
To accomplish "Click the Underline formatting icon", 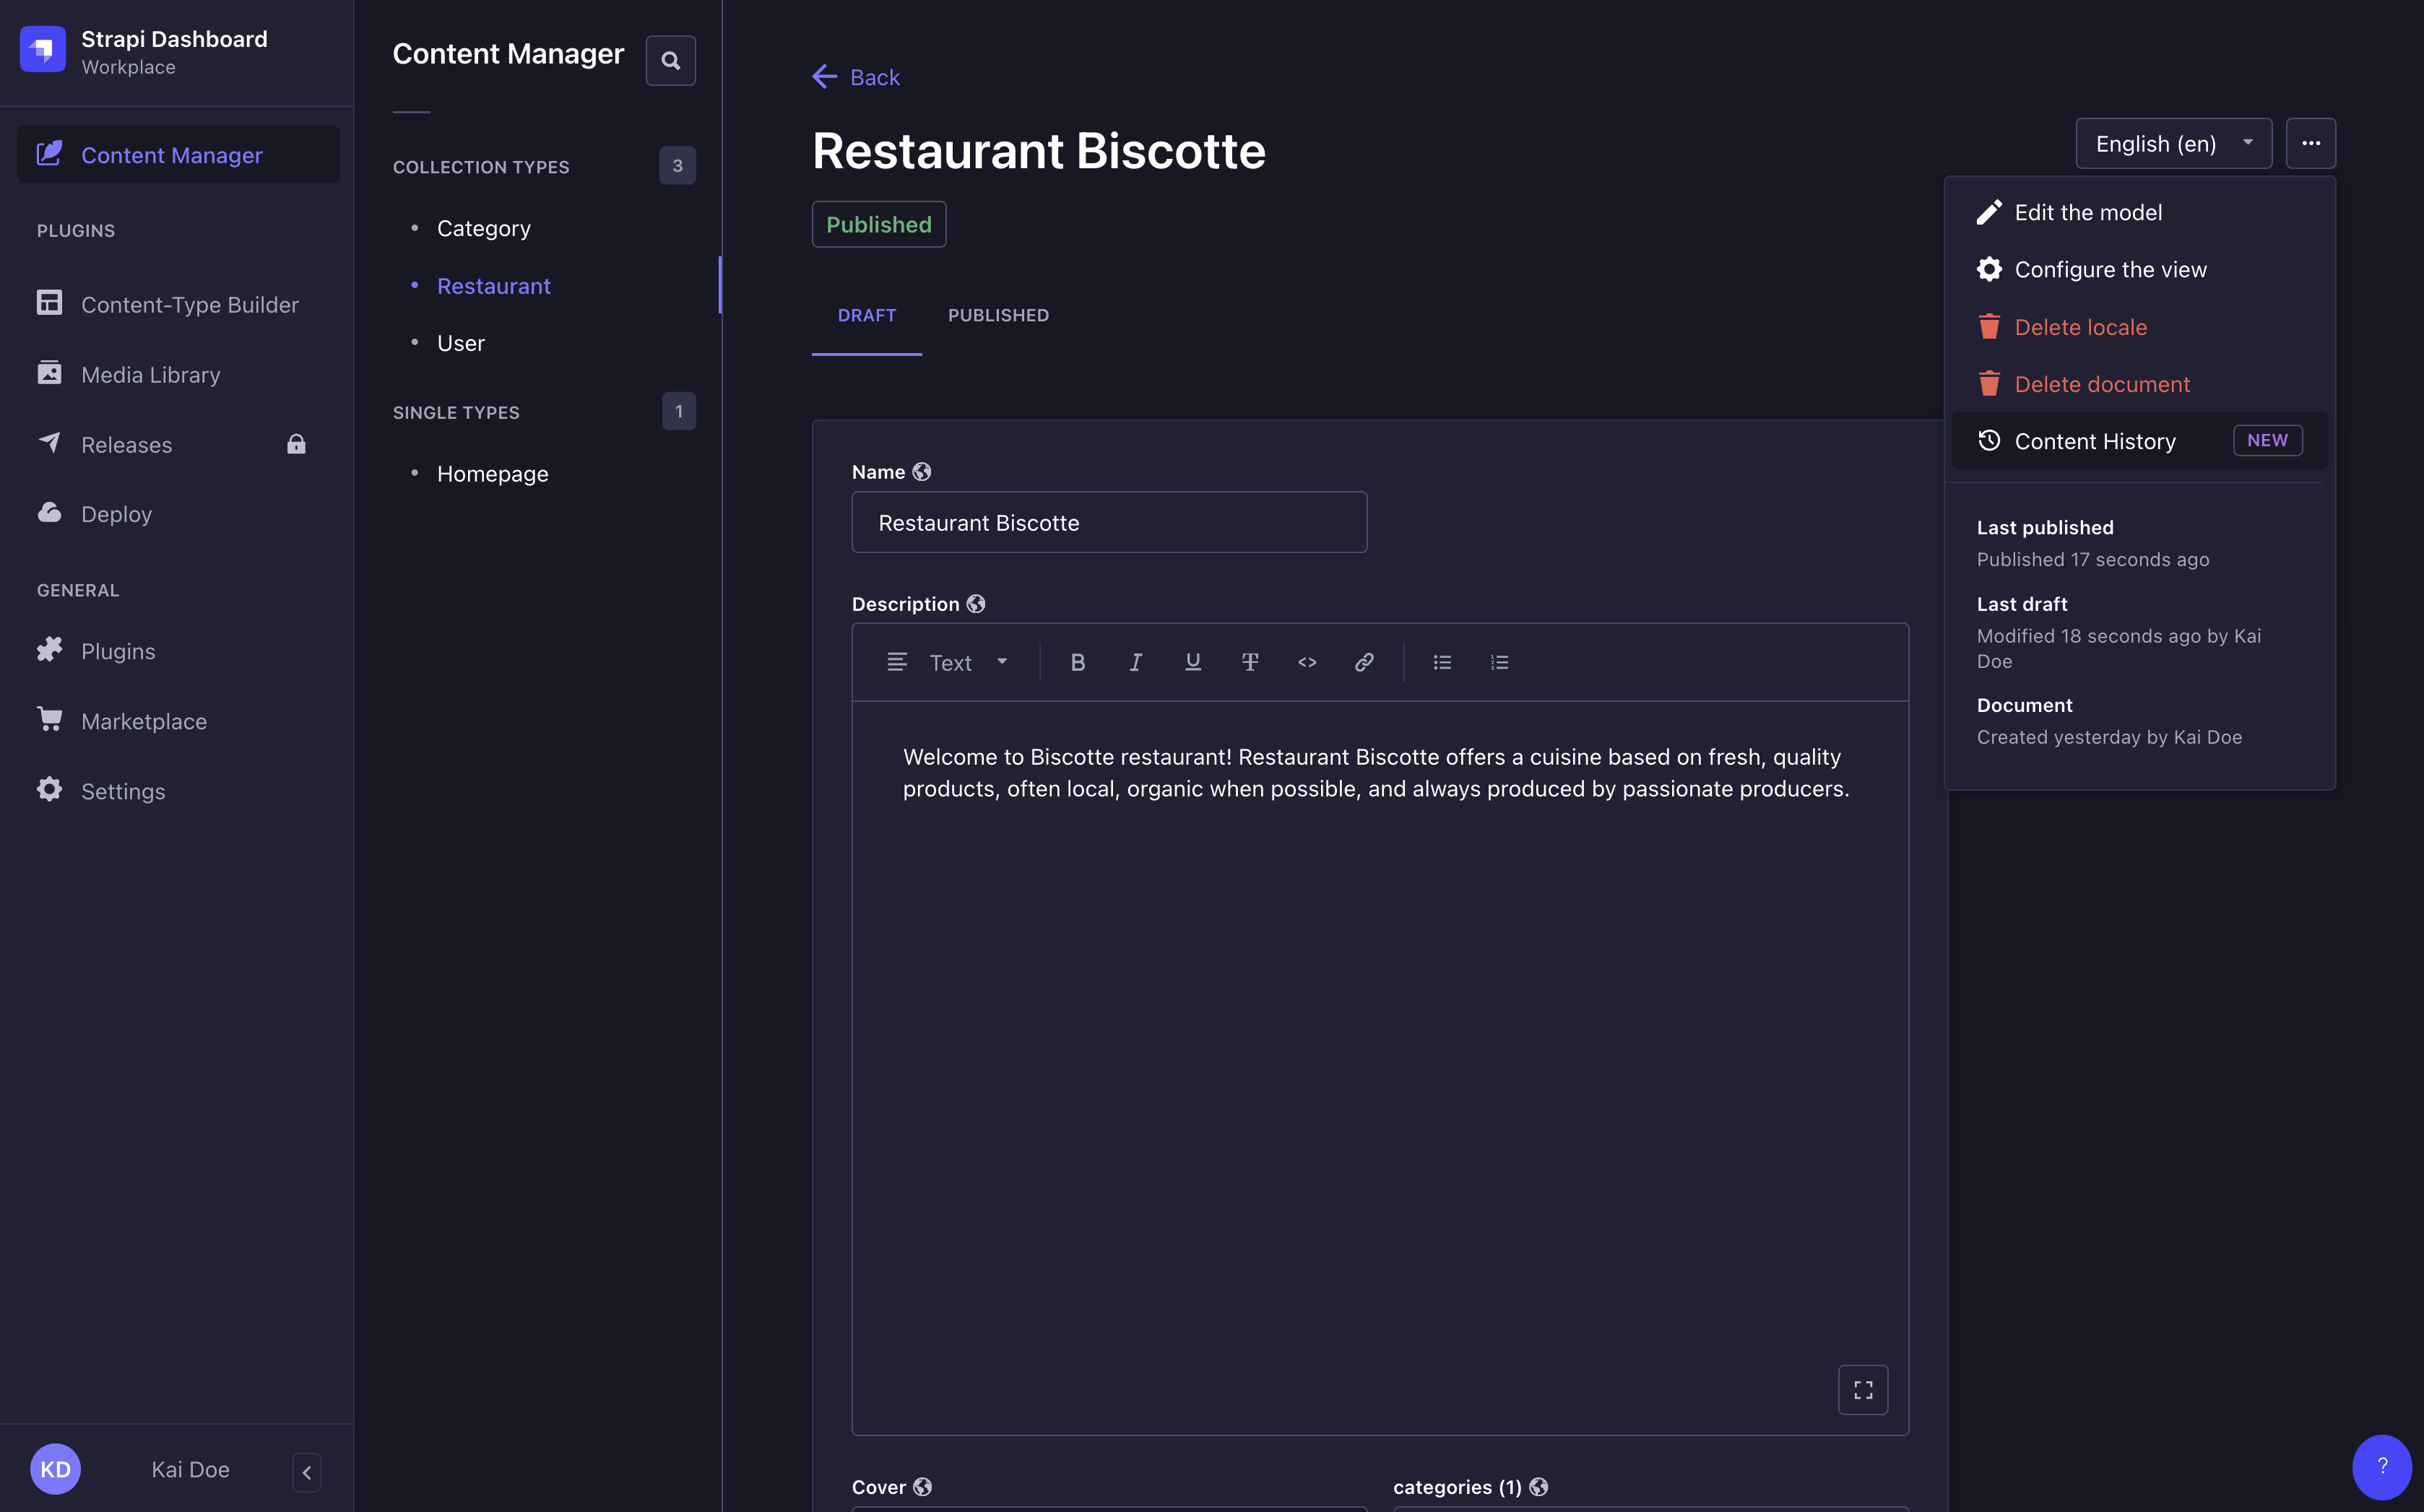I will coord(1192,662).
